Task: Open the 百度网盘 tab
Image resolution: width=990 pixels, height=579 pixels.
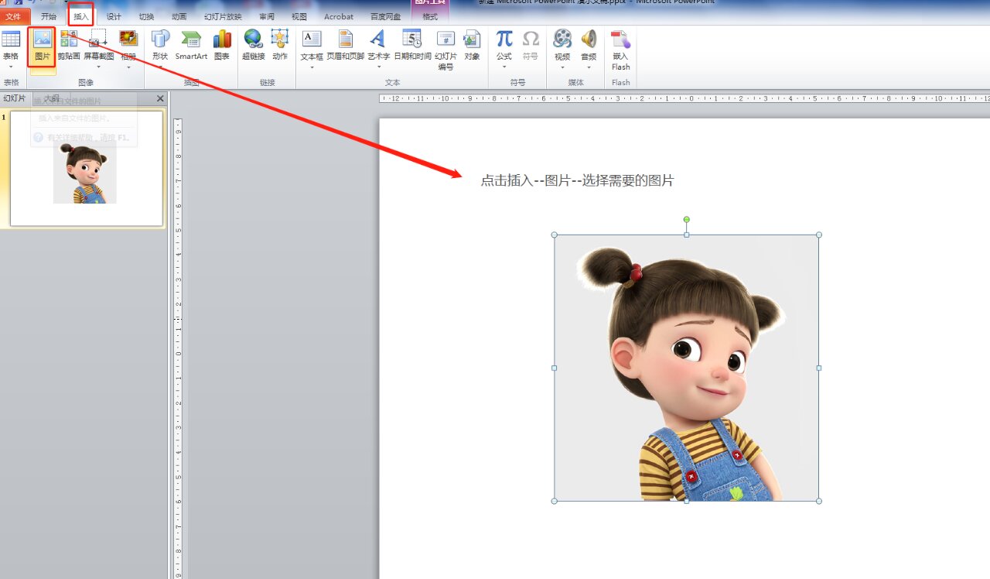Action: 385,16
